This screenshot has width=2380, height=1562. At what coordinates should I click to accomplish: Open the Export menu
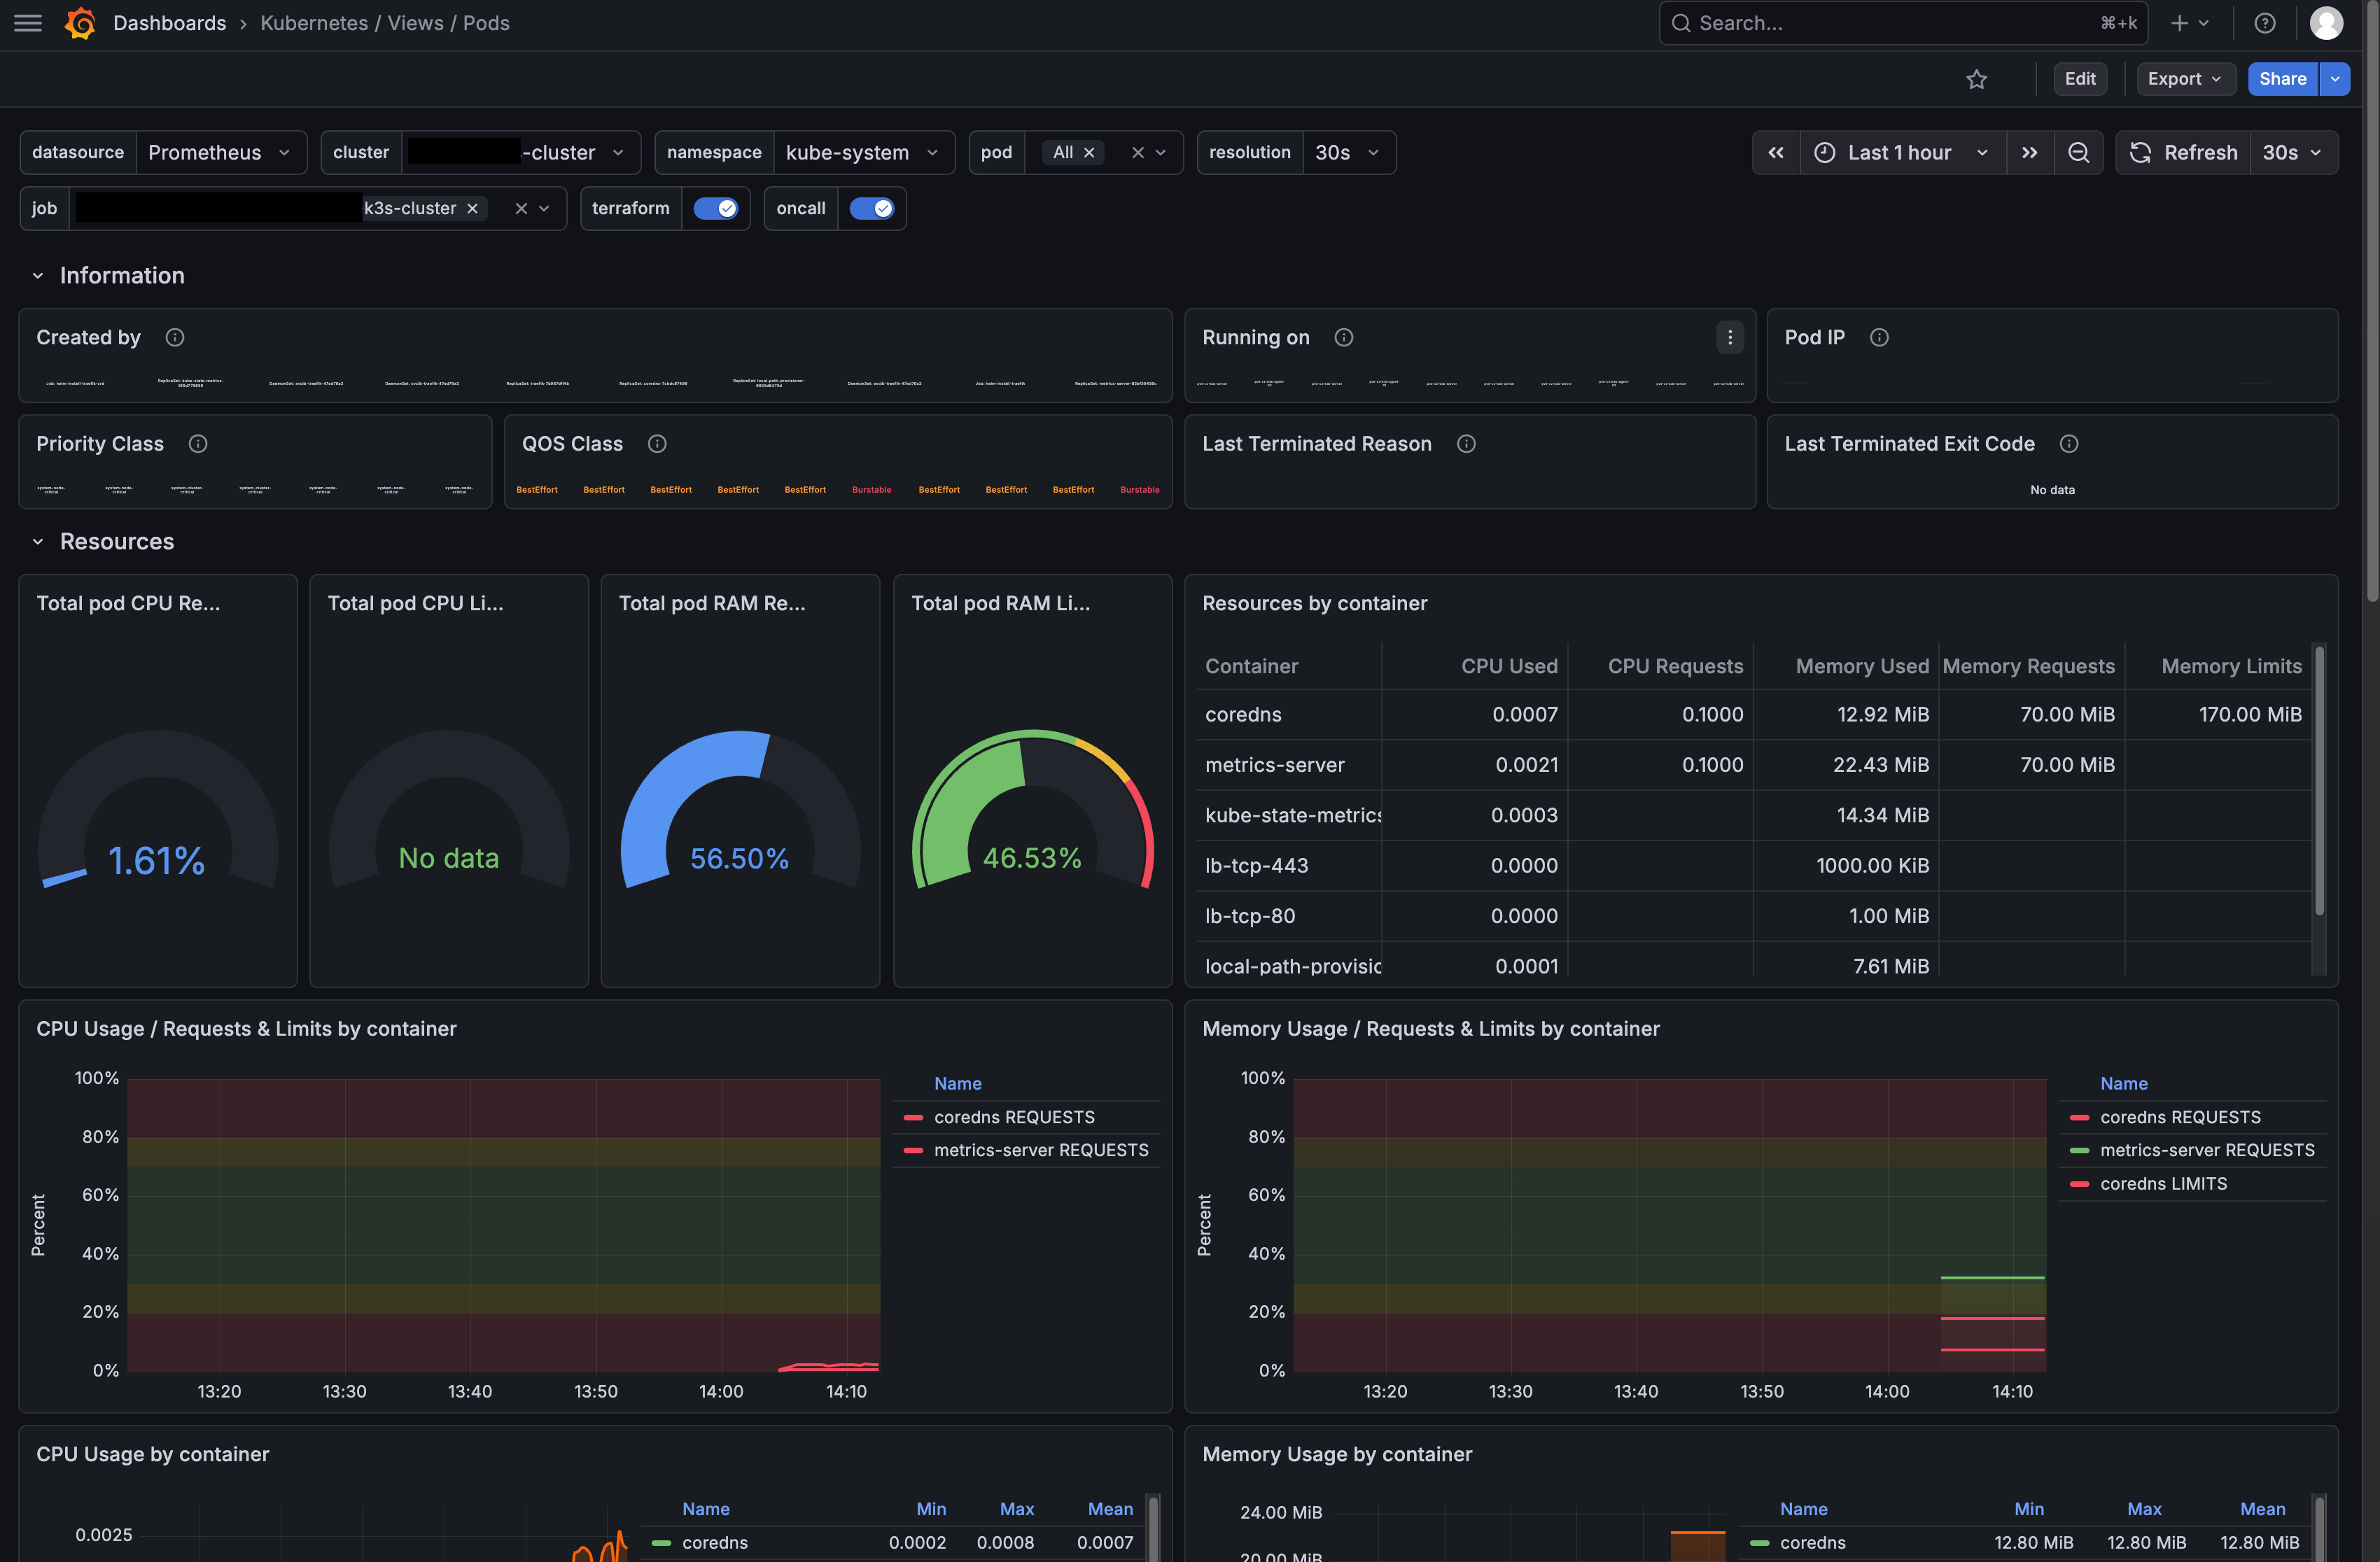click(2185, 79)
